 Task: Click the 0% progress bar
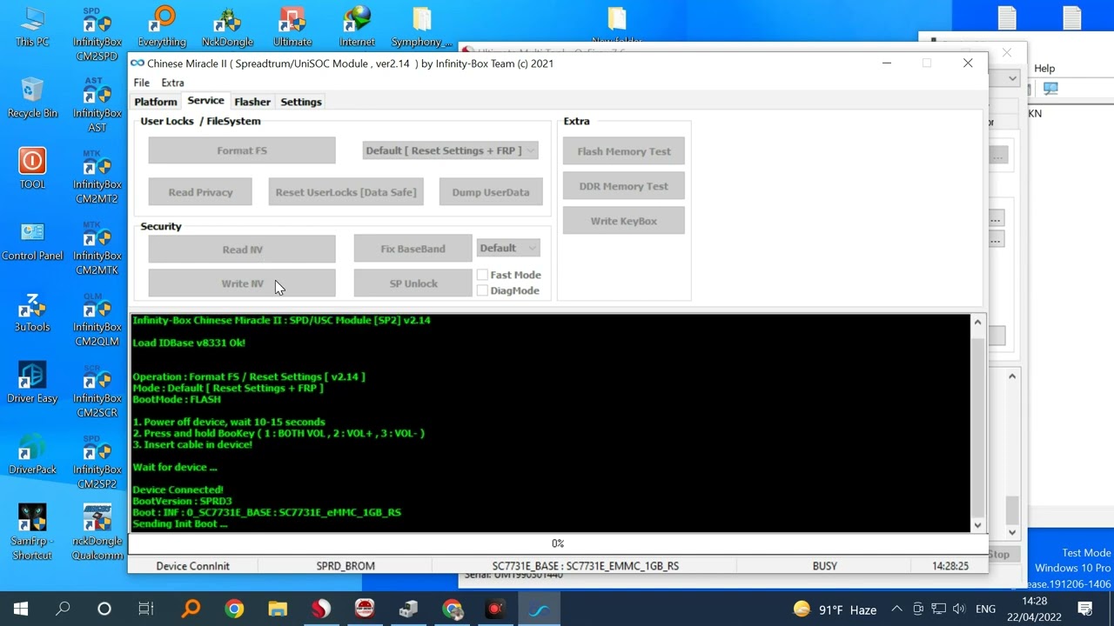click(x=558, y=543)
